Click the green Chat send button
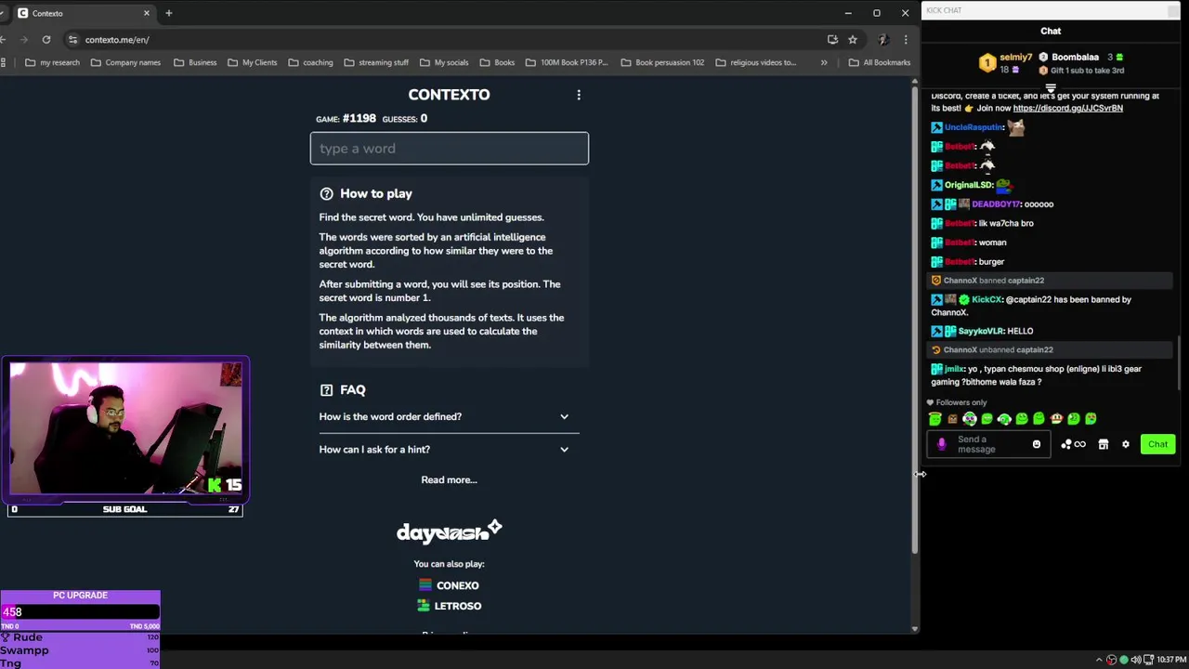 [x=1157, y=444]
